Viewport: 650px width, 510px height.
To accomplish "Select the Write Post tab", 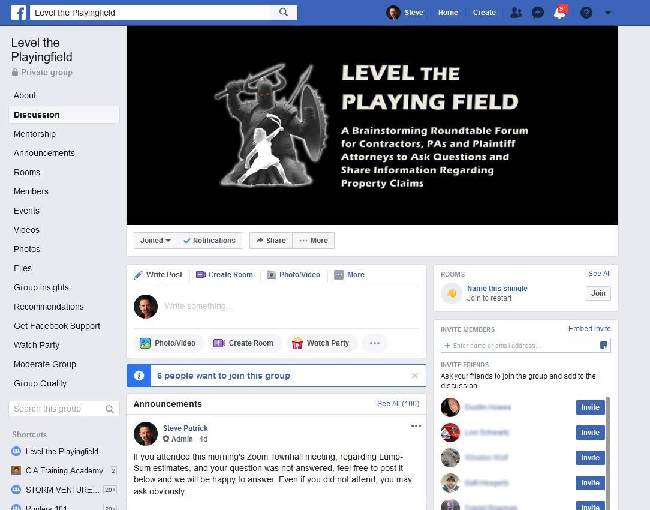I will tap(158, 274).
